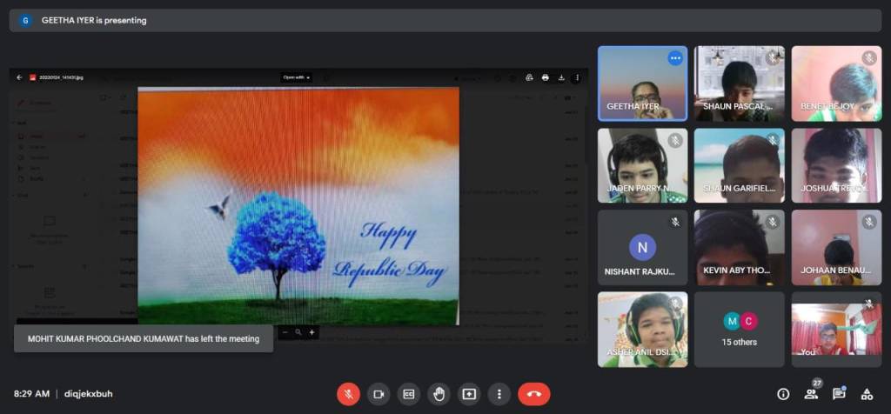
Task: Toggle the camera on or off
Action: (379, 394)
